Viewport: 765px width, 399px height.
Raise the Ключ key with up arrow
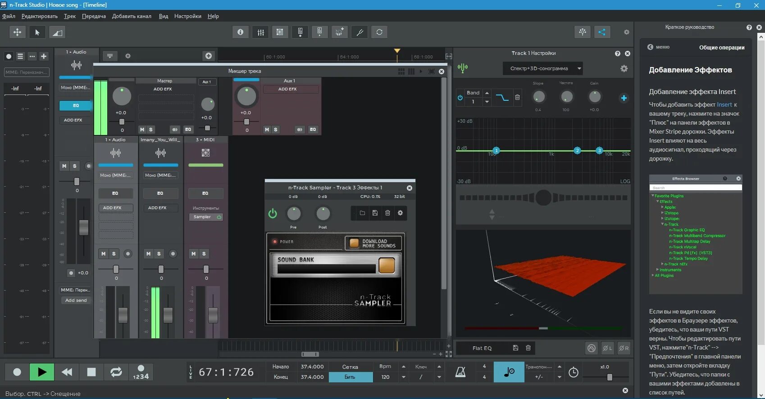coord(439,367)
